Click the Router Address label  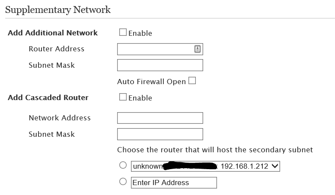point(57,49)
